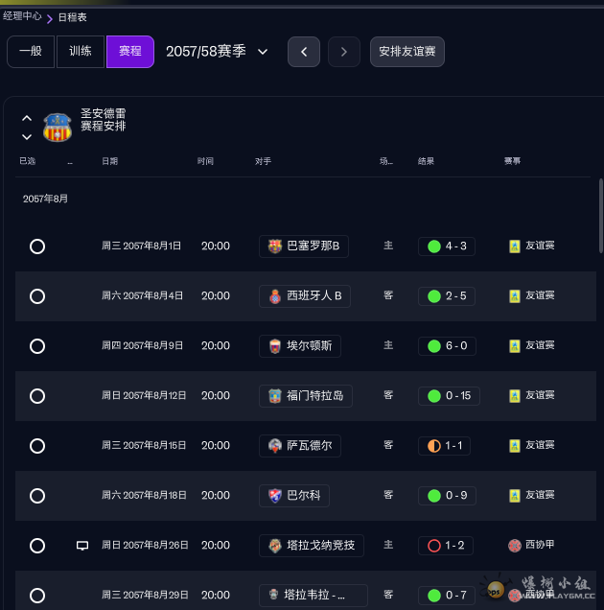Click the 西班牙人 B team badge
The width and height of the screenshot is (604, 610).
pos(275,296)
